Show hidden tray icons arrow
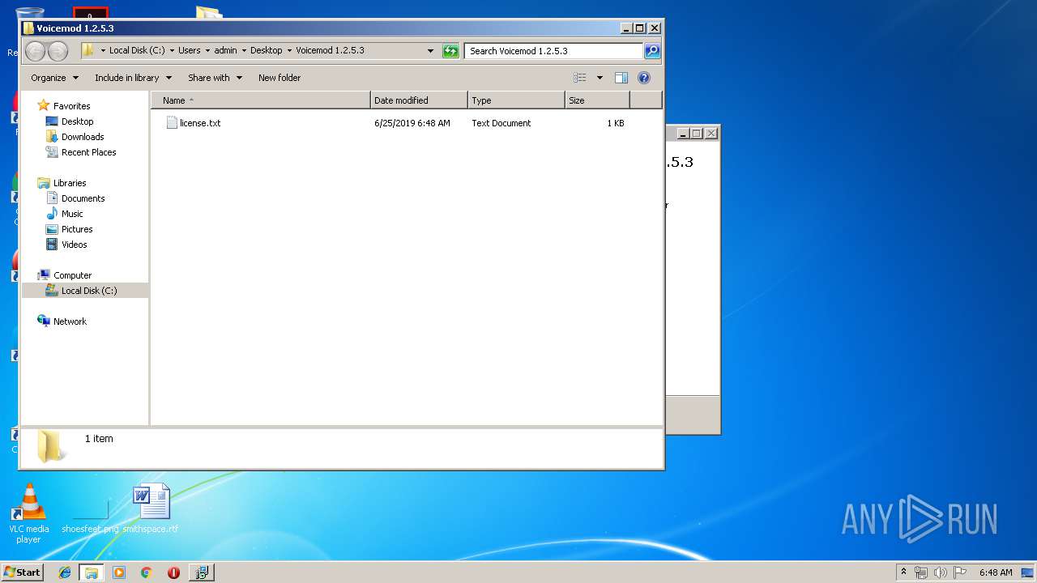 (903, 572)
